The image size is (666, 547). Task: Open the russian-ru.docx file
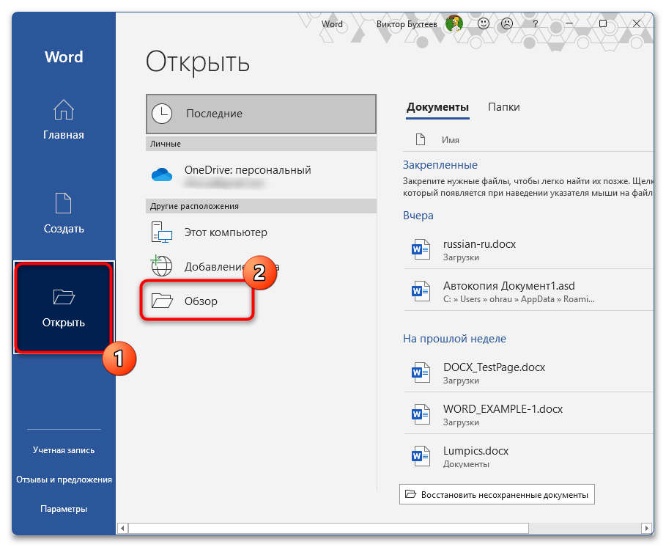(479, 244)
